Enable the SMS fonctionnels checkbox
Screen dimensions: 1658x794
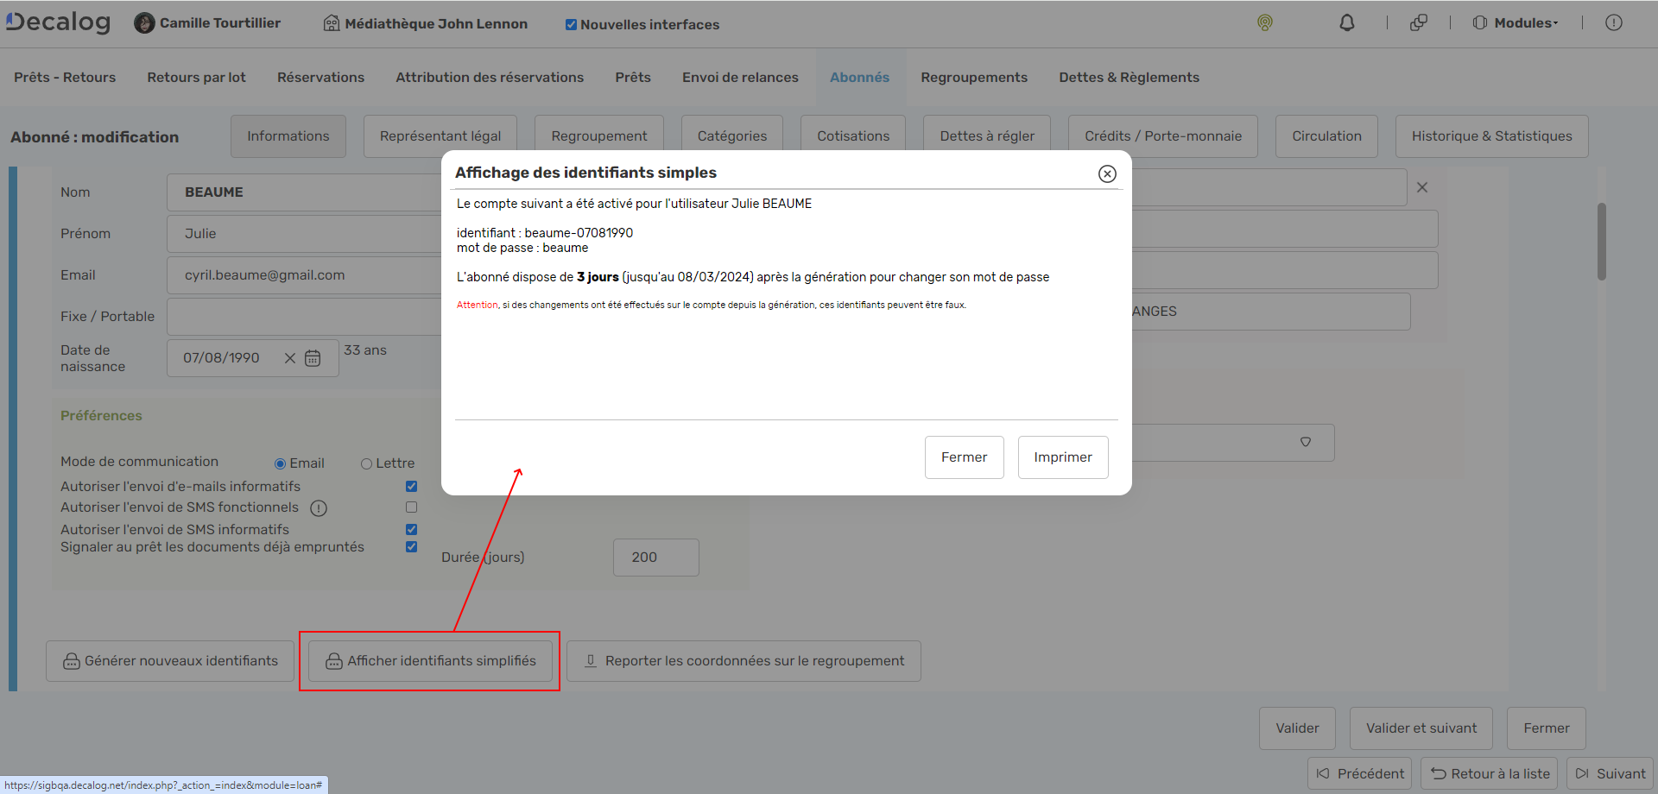[411, 507]
